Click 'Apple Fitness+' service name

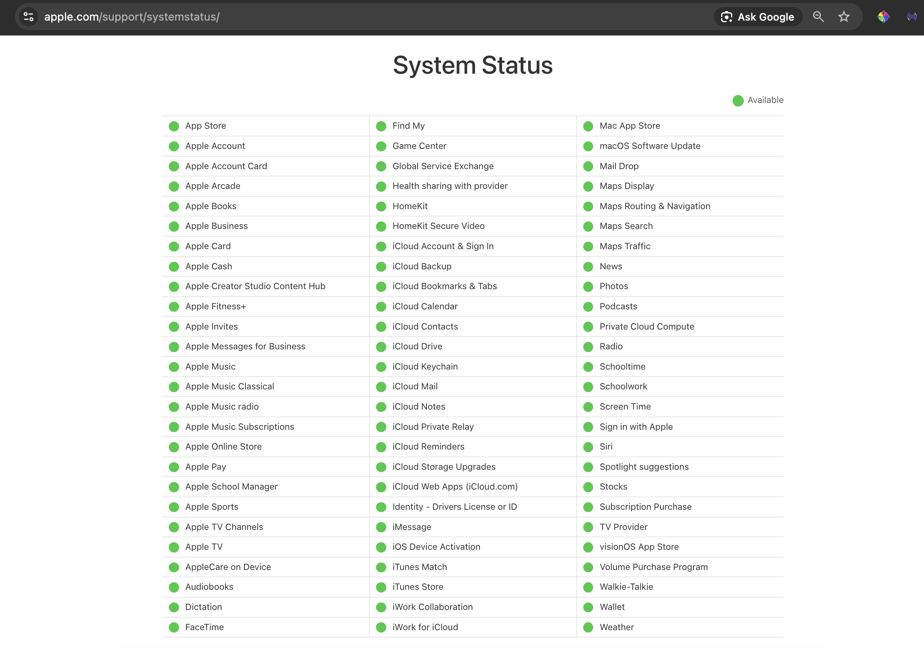216,307
